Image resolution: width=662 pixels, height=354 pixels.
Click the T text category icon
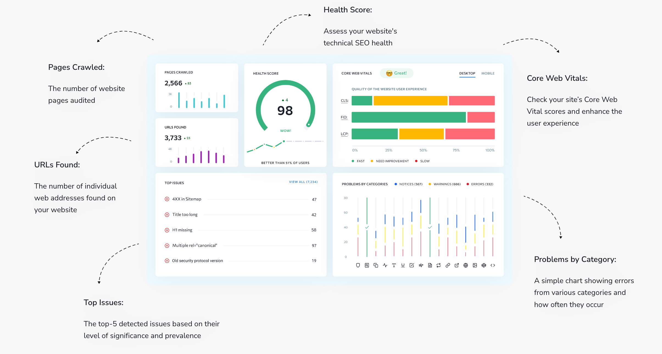394,265
